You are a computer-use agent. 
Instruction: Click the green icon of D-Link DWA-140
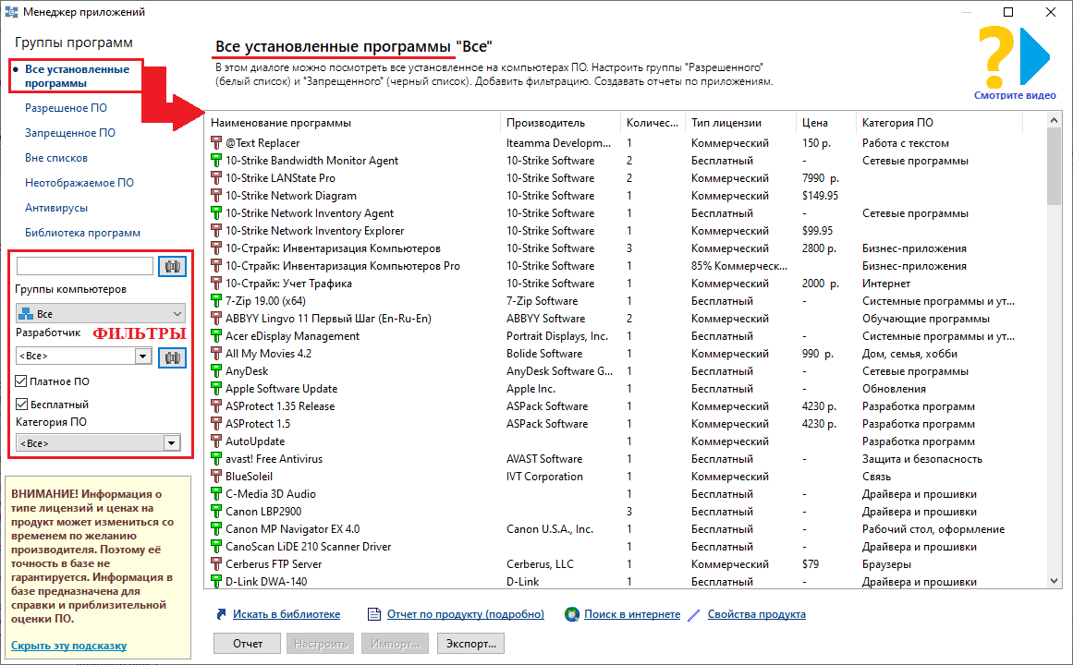[216, 582]
